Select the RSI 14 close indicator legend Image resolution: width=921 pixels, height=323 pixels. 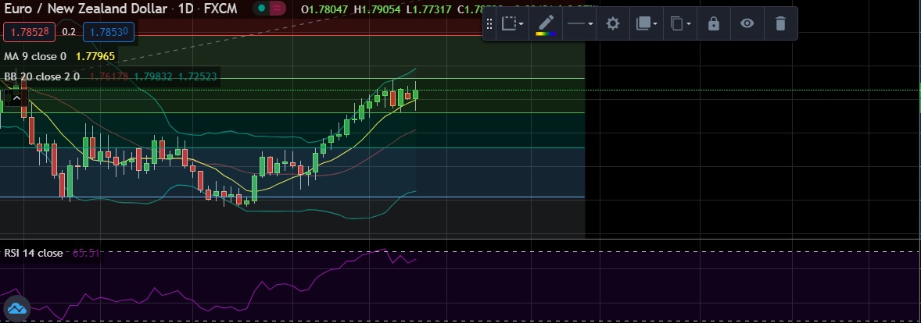click(x=34, y=254)
